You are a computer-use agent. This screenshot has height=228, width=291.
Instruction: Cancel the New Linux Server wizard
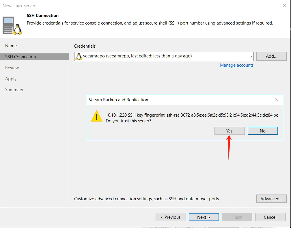tap(270, 217)
